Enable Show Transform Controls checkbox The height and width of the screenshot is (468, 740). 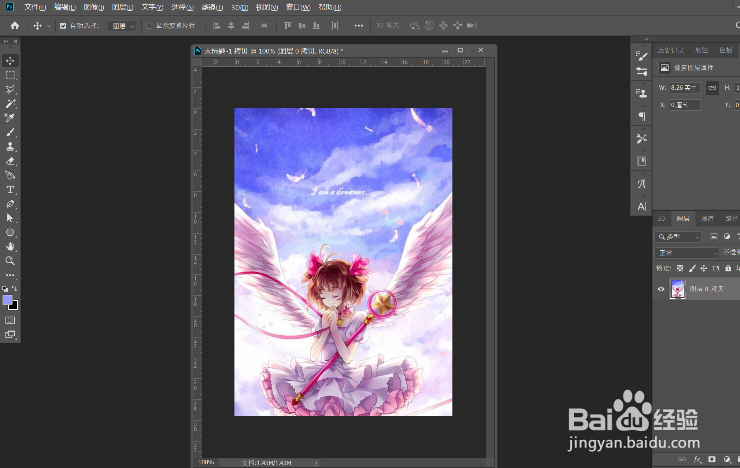(149, 26)
